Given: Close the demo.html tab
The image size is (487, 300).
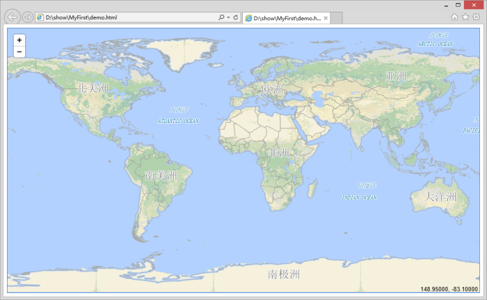Looking at the screenshot, I should tap(326, 17).
